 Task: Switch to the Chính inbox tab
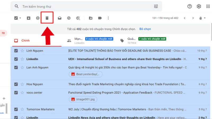[25, 40]
